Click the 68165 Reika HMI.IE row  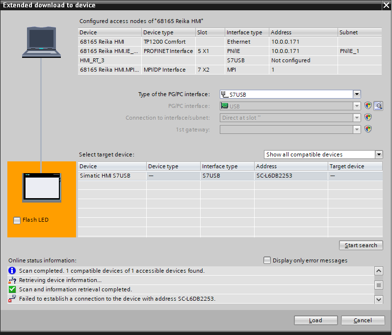[230, 51]
